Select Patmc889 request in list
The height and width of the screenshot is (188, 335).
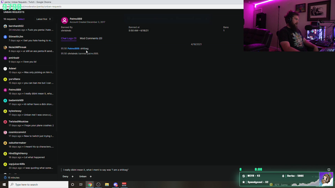click(29, 92)
